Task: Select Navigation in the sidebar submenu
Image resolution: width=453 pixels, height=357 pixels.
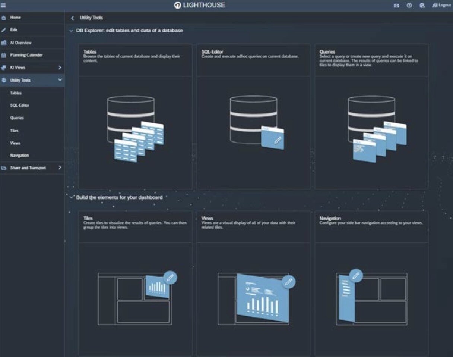Action: (x=19, y=156)
